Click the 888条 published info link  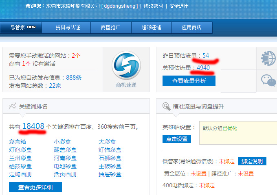[74, 77]
